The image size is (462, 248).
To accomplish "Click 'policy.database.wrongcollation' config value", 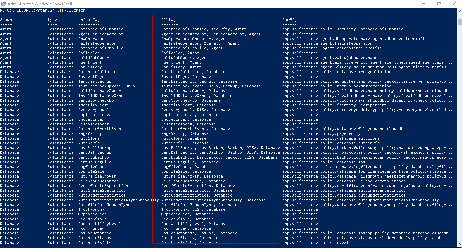I will click(356, 72).
